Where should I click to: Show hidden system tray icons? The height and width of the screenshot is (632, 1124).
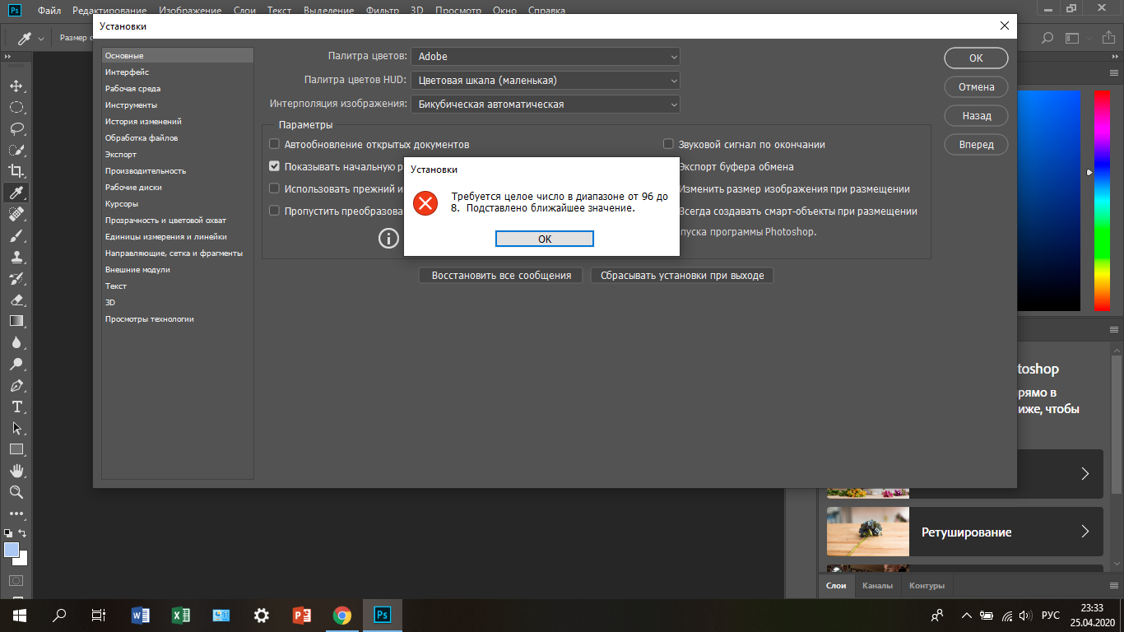point(967,615)
